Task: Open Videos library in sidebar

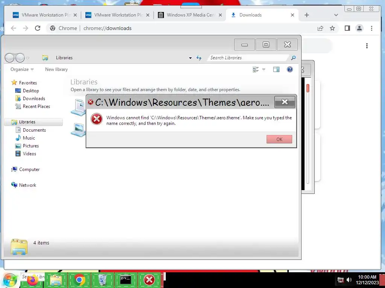Action: coord(26,153)
